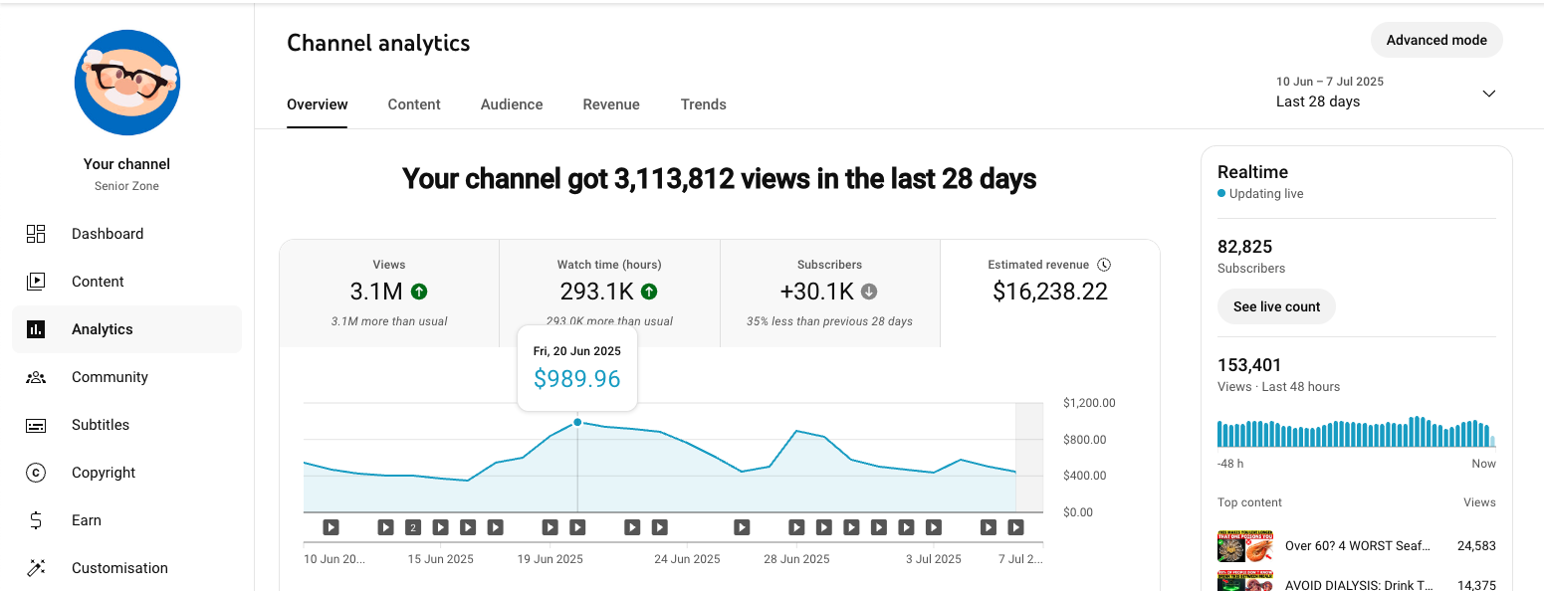
Task: Click the video marker labeled 2 on timeline
Action: (413, 527)
